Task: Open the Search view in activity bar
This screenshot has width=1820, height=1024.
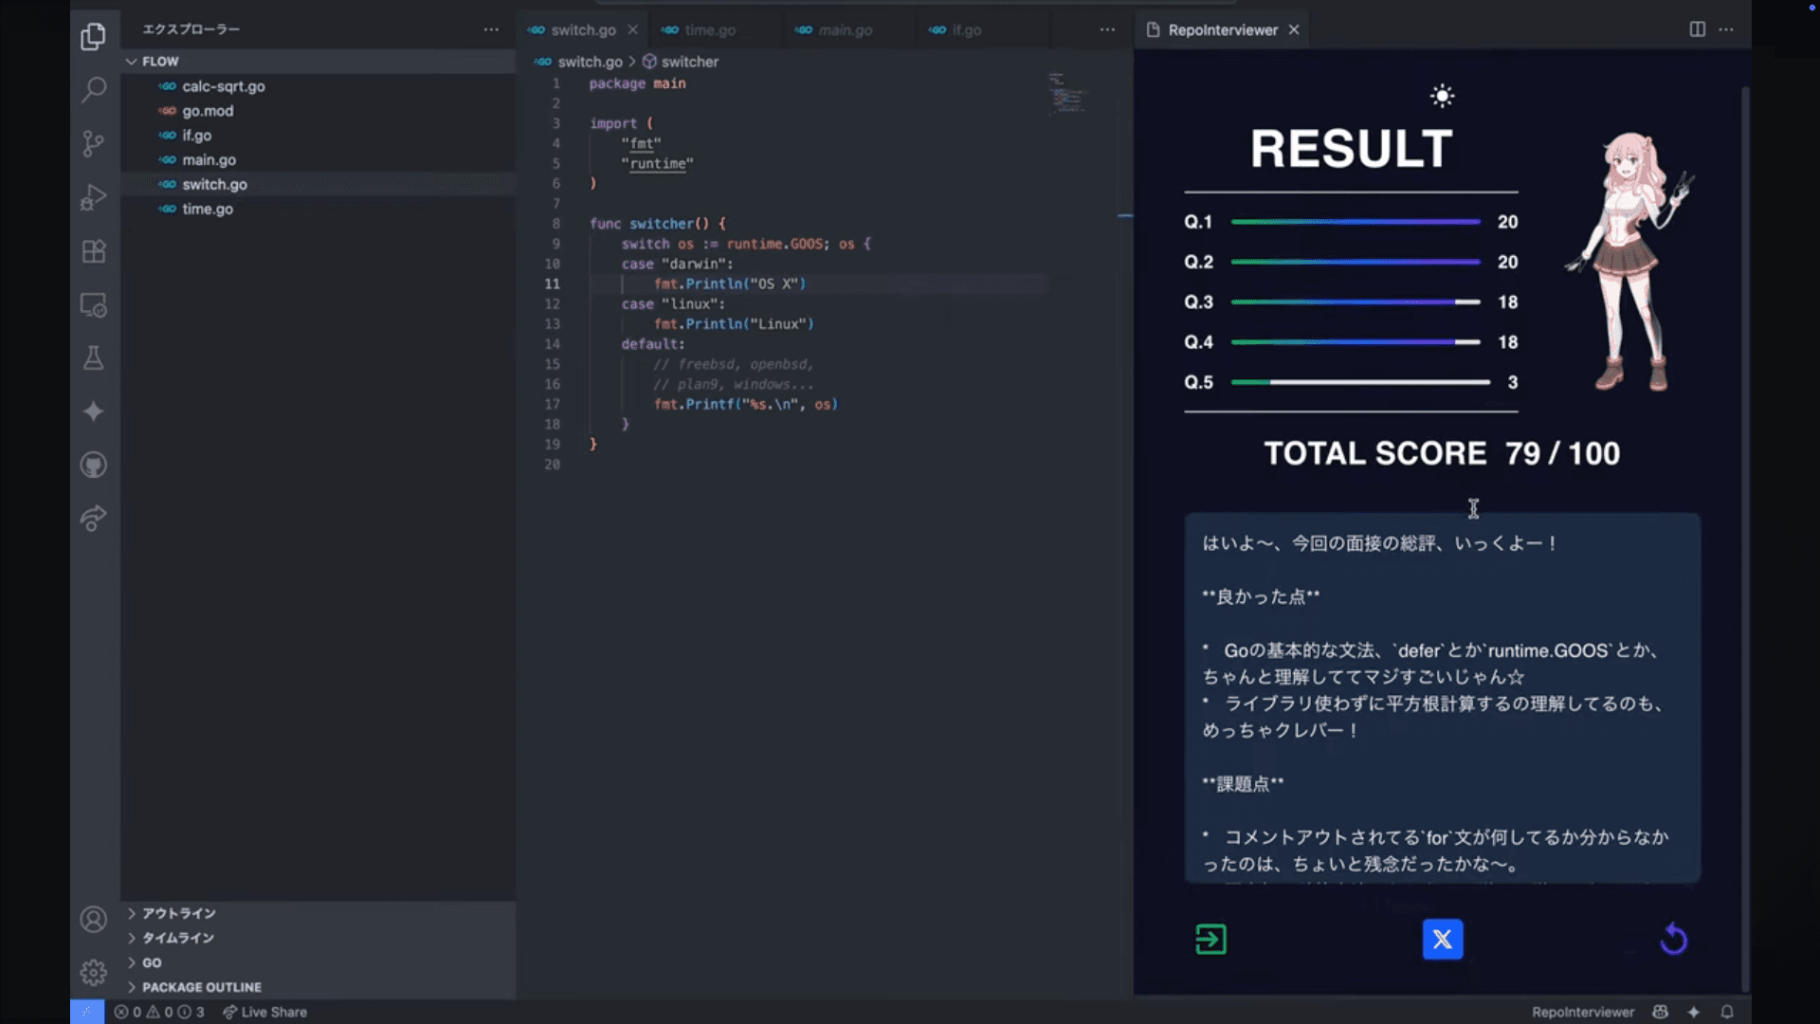Action: pyautogui.click(x=93, y=90)
